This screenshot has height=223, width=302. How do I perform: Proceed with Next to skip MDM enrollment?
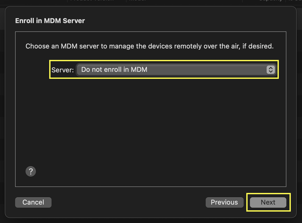tap(268, 202)
